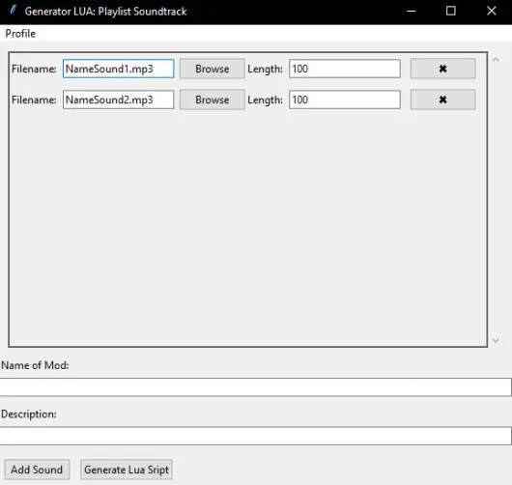512x485 pixels.
Task: Maximize the Generator LUA window
Action: [x=451, y=11]
